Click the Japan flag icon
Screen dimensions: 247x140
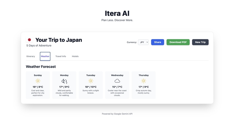tap(29, 40)
